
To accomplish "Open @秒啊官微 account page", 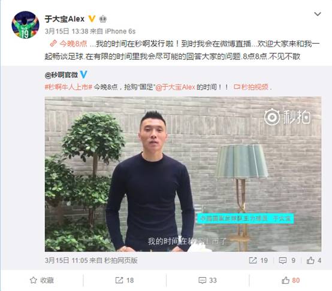I will 61,75.
